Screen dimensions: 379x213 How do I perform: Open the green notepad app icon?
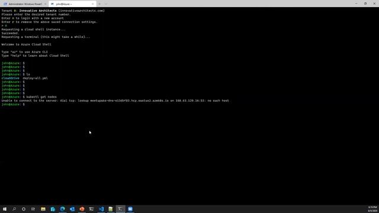(x=111, y=209)
